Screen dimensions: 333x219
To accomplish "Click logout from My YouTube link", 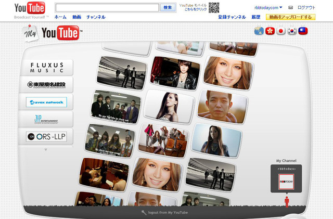I will point(168,212).
